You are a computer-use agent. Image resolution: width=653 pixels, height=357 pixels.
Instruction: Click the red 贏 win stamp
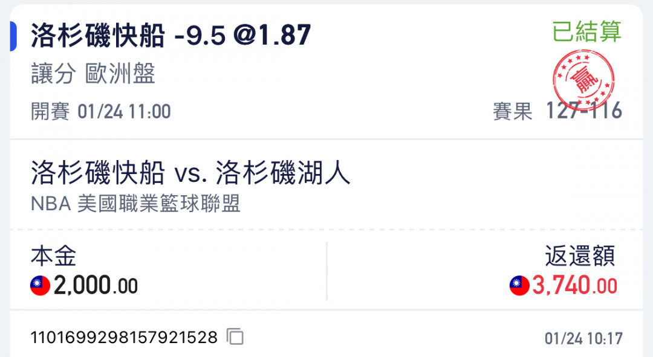pyautogui.click(x=584, y=80)
